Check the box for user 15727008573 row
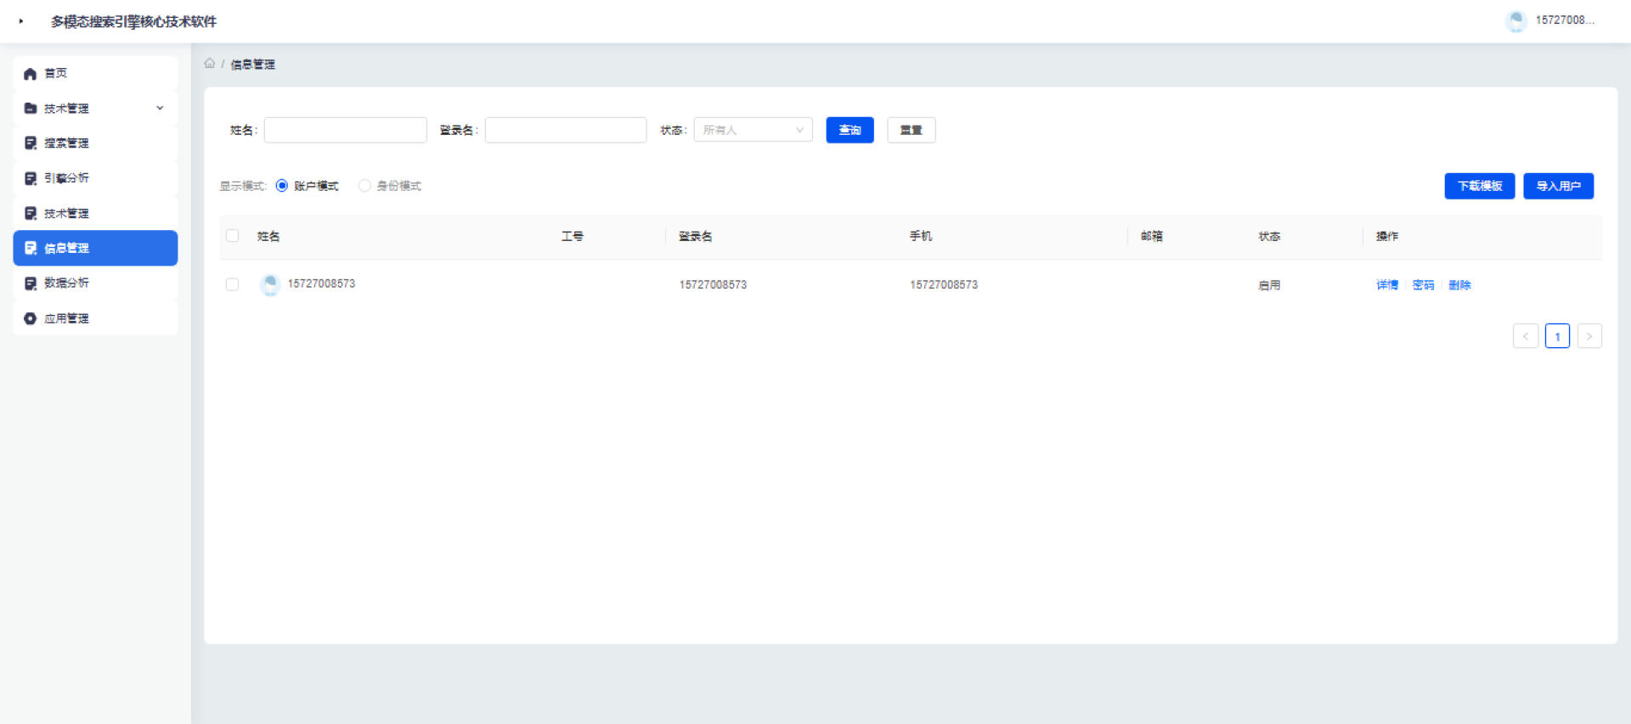Viewport: 1631px width, 724px height. [x=232, y=284]
